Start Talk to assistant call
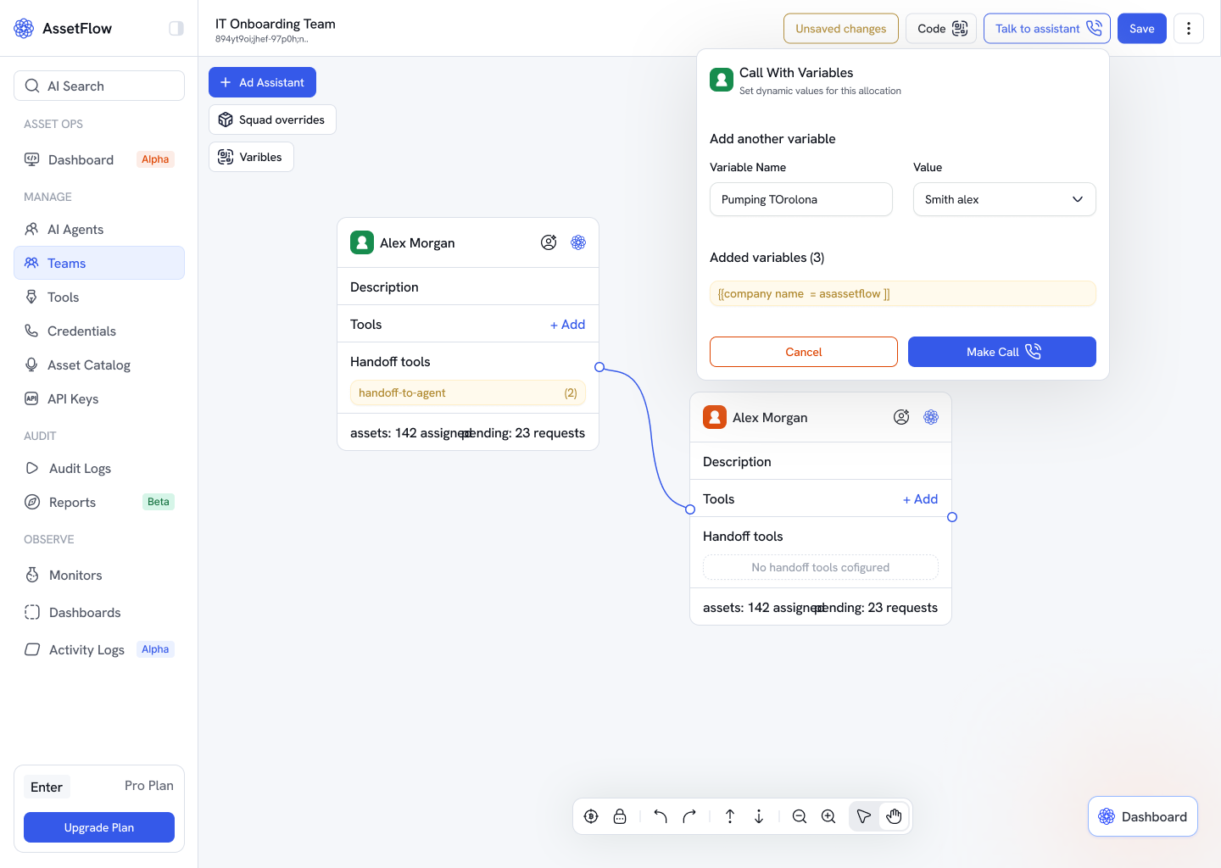This screenshot has width=1221, height=868. point(1047,29)
